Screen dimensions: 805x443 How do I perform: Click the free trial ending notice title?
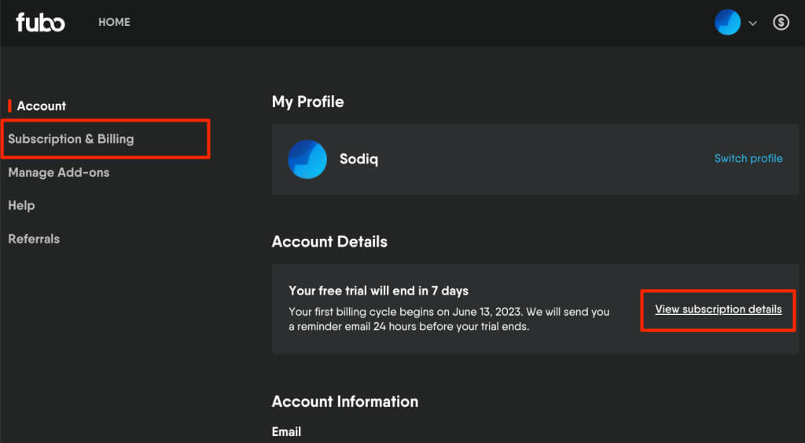[x=379, y=291]
